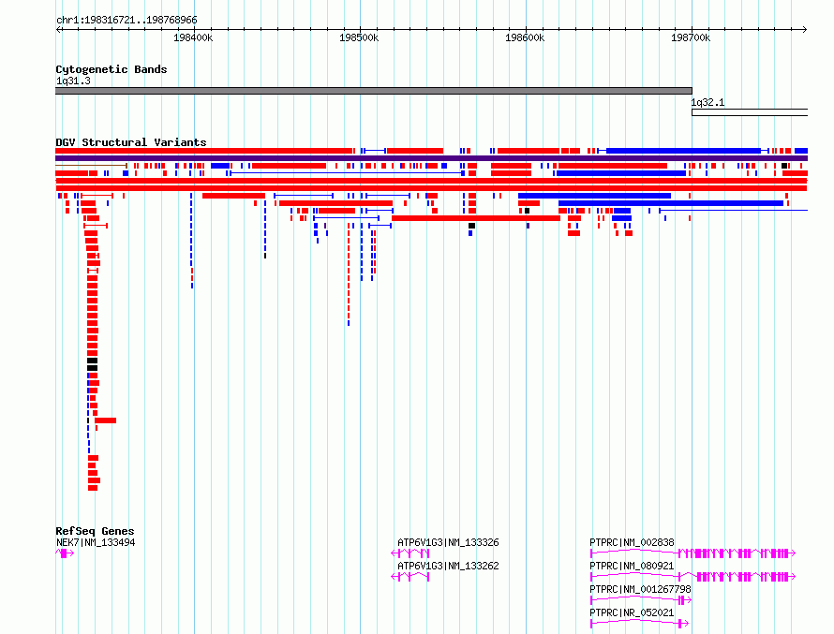The height and width of the screenshot is (634, 834).
Task: Select the PTPRC NM_001267798 transcript glyph
Action: point(641,600)
